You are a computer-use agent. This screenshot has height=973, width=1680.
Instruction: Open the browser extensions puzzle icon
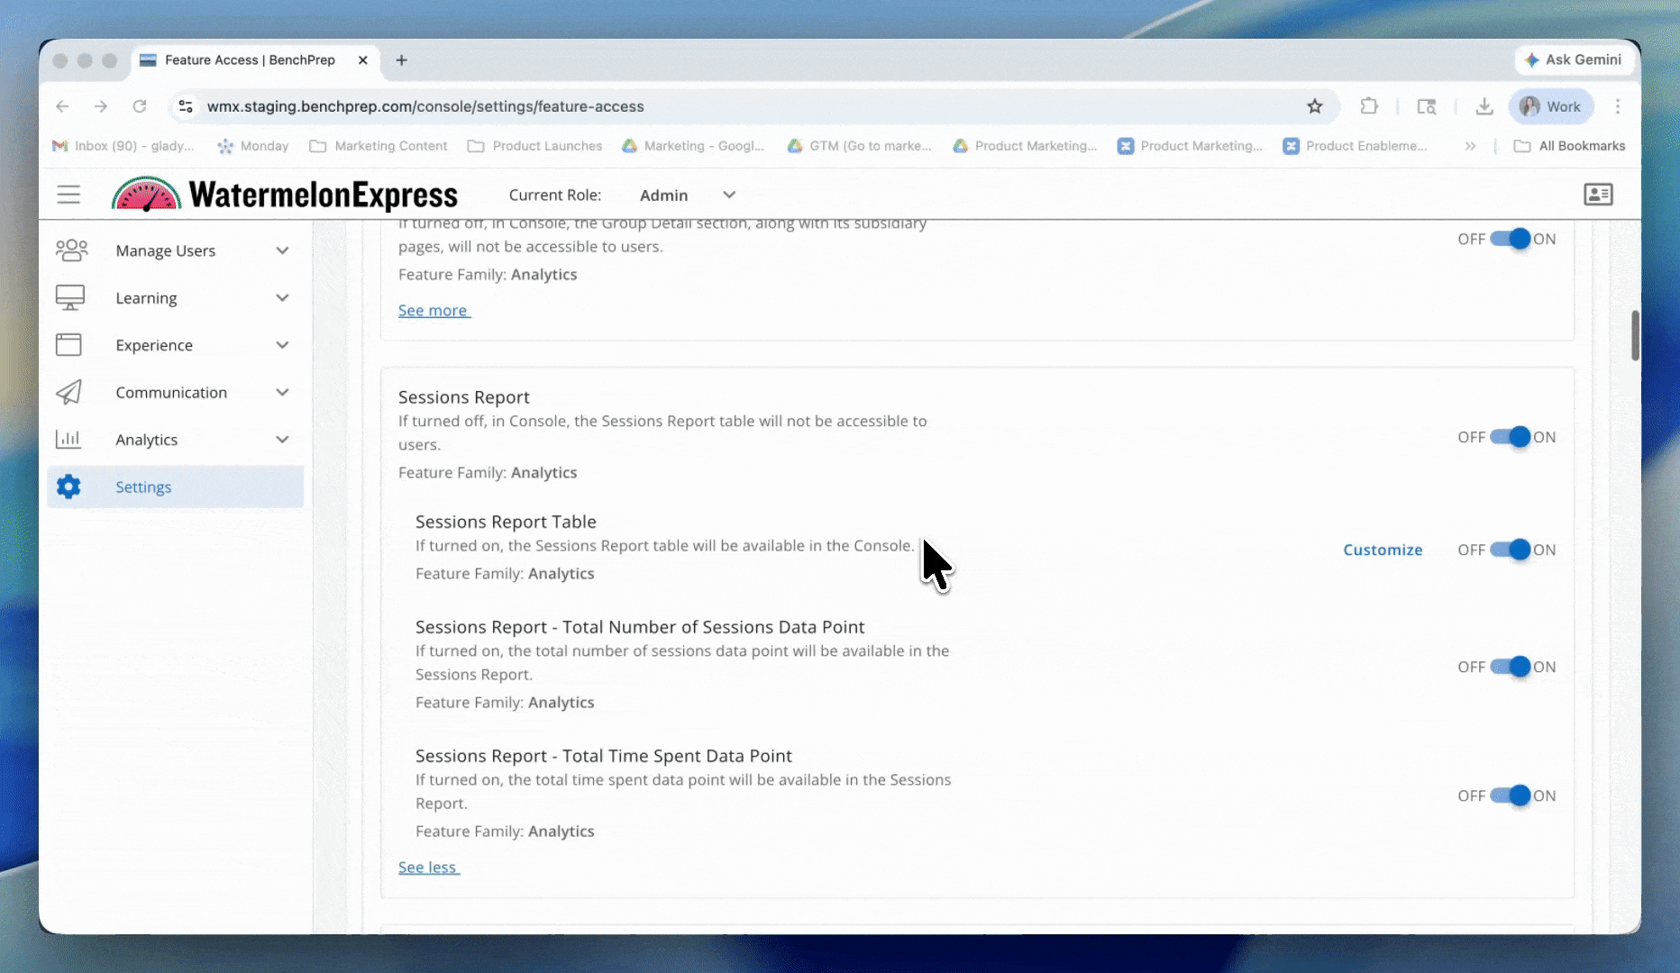pyautogui.click(x=1369, y=106)
